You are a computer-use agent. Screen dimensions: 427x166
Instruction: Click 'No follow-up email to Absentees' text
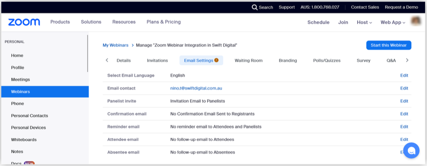click(203, 152)
